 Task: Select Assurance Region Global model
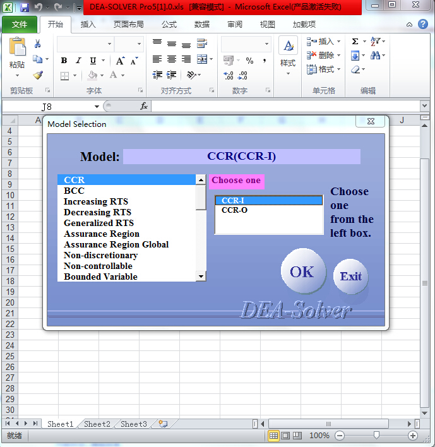[x=127, y=244]
